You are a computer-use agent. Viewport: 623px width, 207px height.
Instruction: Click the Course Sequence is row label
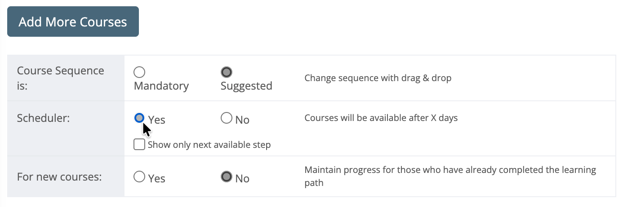(60, 78)
